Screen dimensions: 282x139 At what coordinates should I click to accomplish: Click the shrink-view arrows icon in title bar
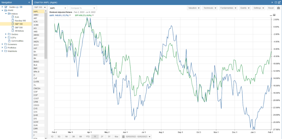tap(276, 2)
